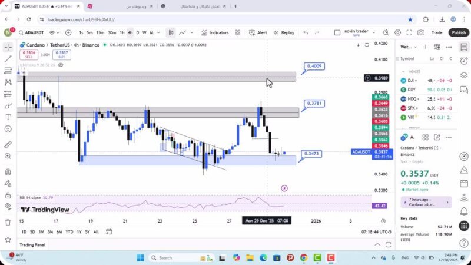The image size is (471, 265).
Task: Open the Cardano price news banner
Action: (x=426, y=202)
